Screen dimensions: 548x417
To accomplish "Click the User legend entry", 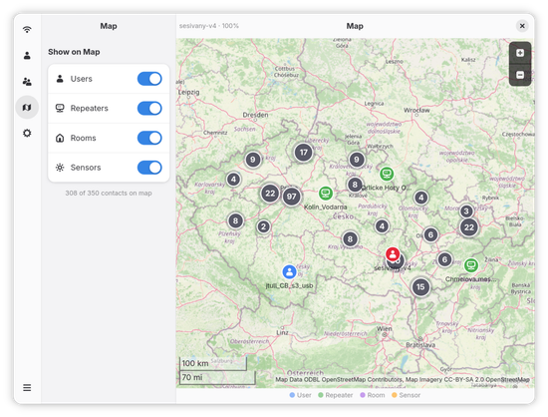I will (x=300, y=395).
